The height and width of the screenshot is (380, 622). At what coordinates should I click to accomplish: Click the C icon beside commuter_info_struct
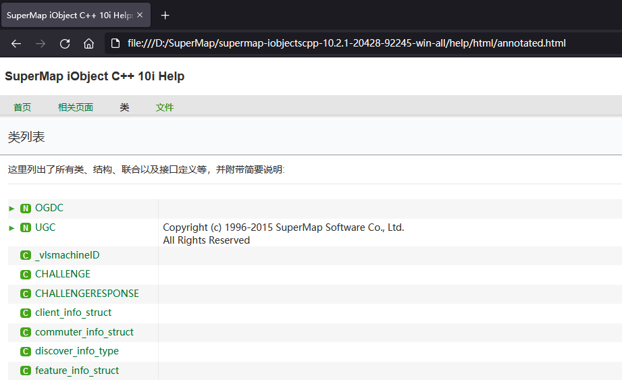(x=26, y=333)
